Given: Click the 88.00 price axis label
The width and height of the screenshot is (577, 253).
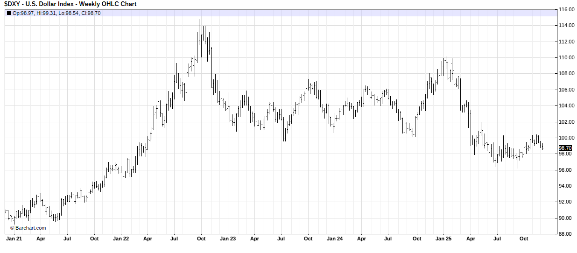Looking at the screenshot, I should pos(567,234).
